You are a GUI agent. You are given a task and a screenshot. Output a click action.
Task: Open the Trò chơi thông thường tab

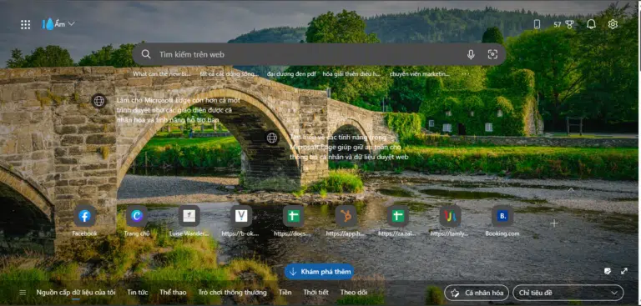232,293
